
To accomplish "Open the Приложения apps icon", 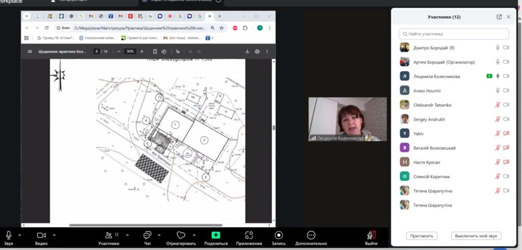I will point(249,235).
